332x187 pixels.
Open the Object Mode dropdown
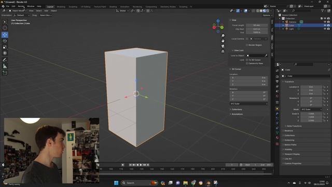point(18,10)
